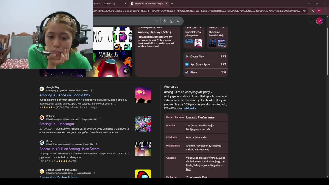Click the Google Play favicon in results
The height and width of the screenshot is (185, 329).
[x=42, y=89]
